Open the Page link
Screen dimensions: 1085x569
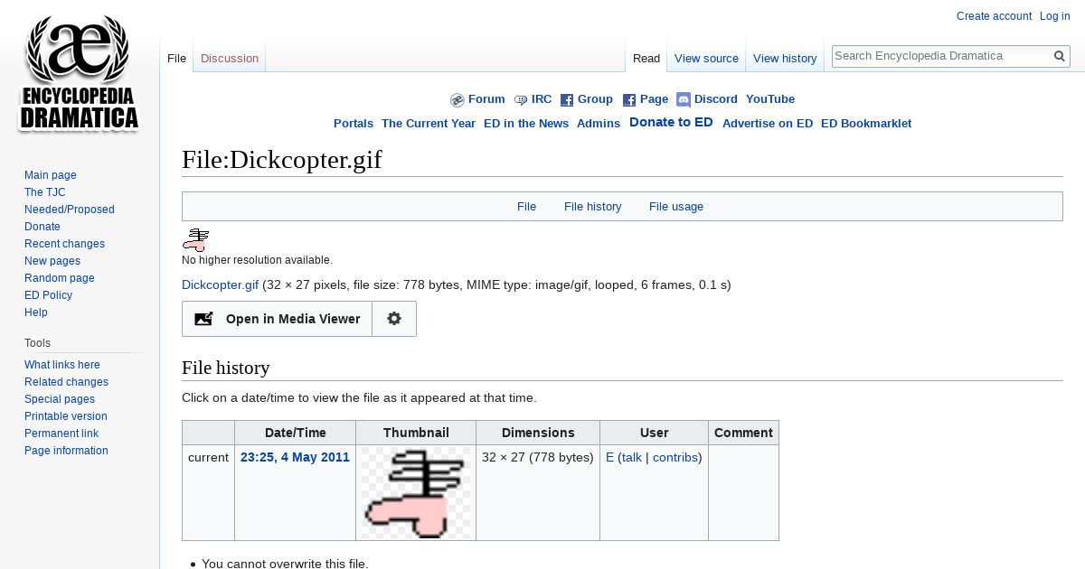(x=654, y=99)
